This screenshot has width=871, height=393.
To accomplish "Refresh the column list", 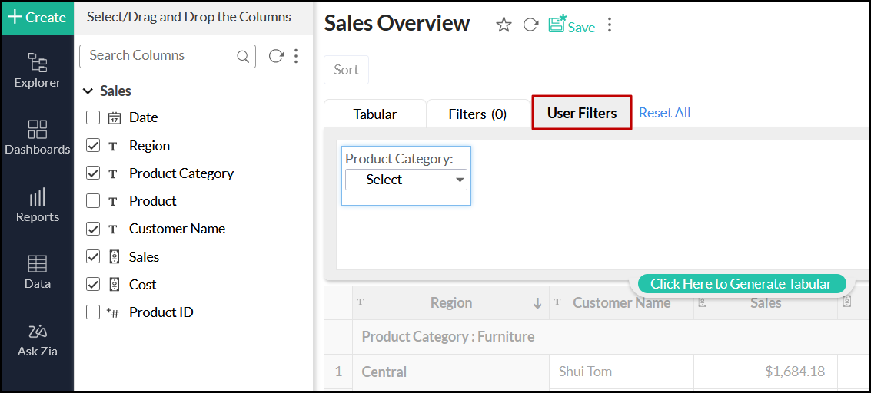I will (276, 56).
